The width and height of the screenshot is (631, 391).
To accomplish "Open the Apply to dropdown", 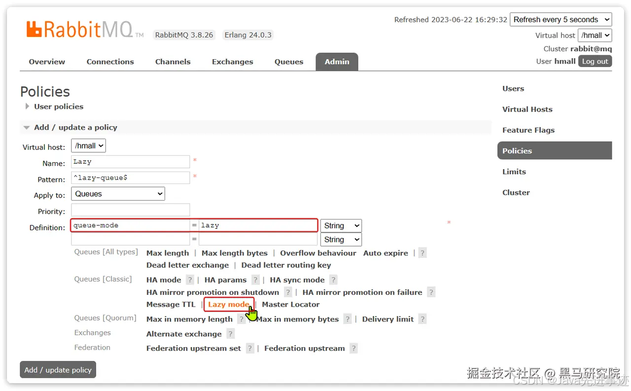I will click(118, 193).
